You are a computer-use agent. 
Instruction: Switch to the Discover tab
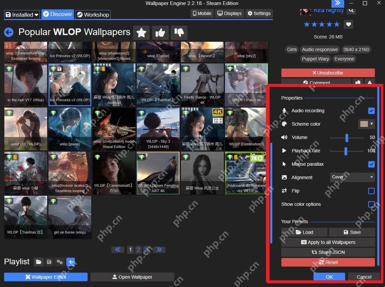pyautogui.click(x=58, y=14)
